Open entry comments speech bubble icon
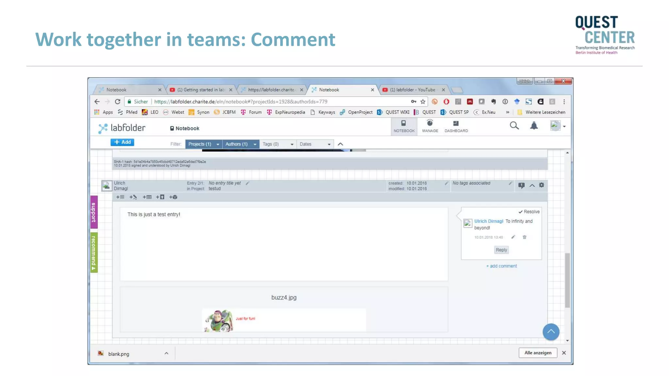 click(521, 185)
